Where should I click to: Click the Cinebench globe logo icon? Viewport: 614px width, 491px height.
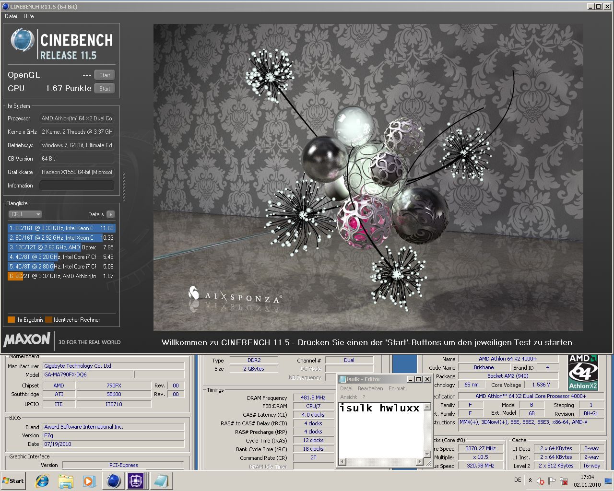click(22, 40)
